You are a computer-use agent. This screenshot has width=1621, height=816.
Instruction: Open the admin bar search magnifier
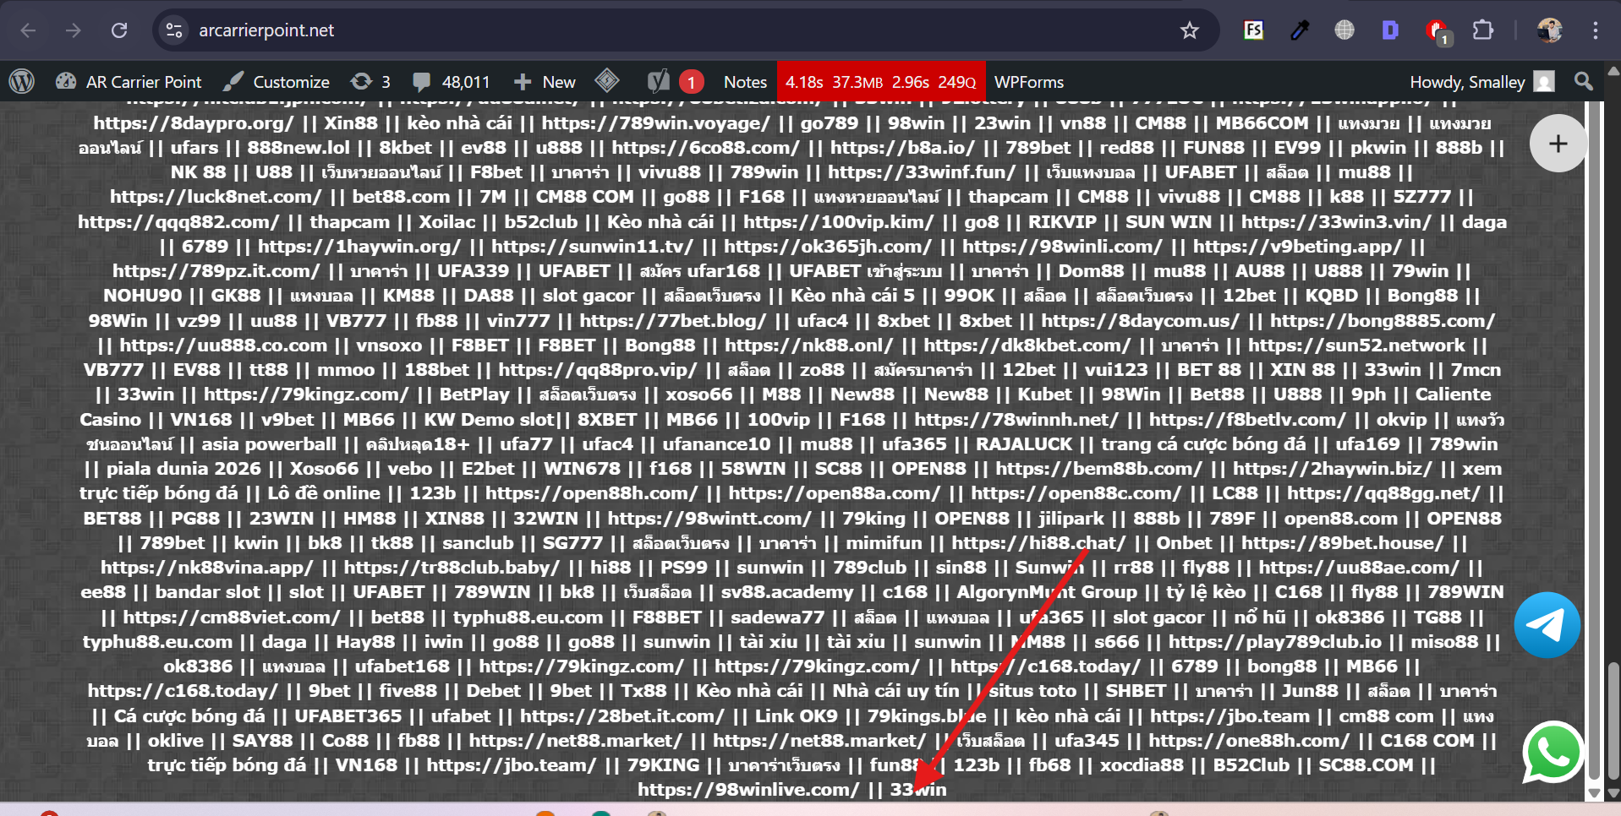1584,82
